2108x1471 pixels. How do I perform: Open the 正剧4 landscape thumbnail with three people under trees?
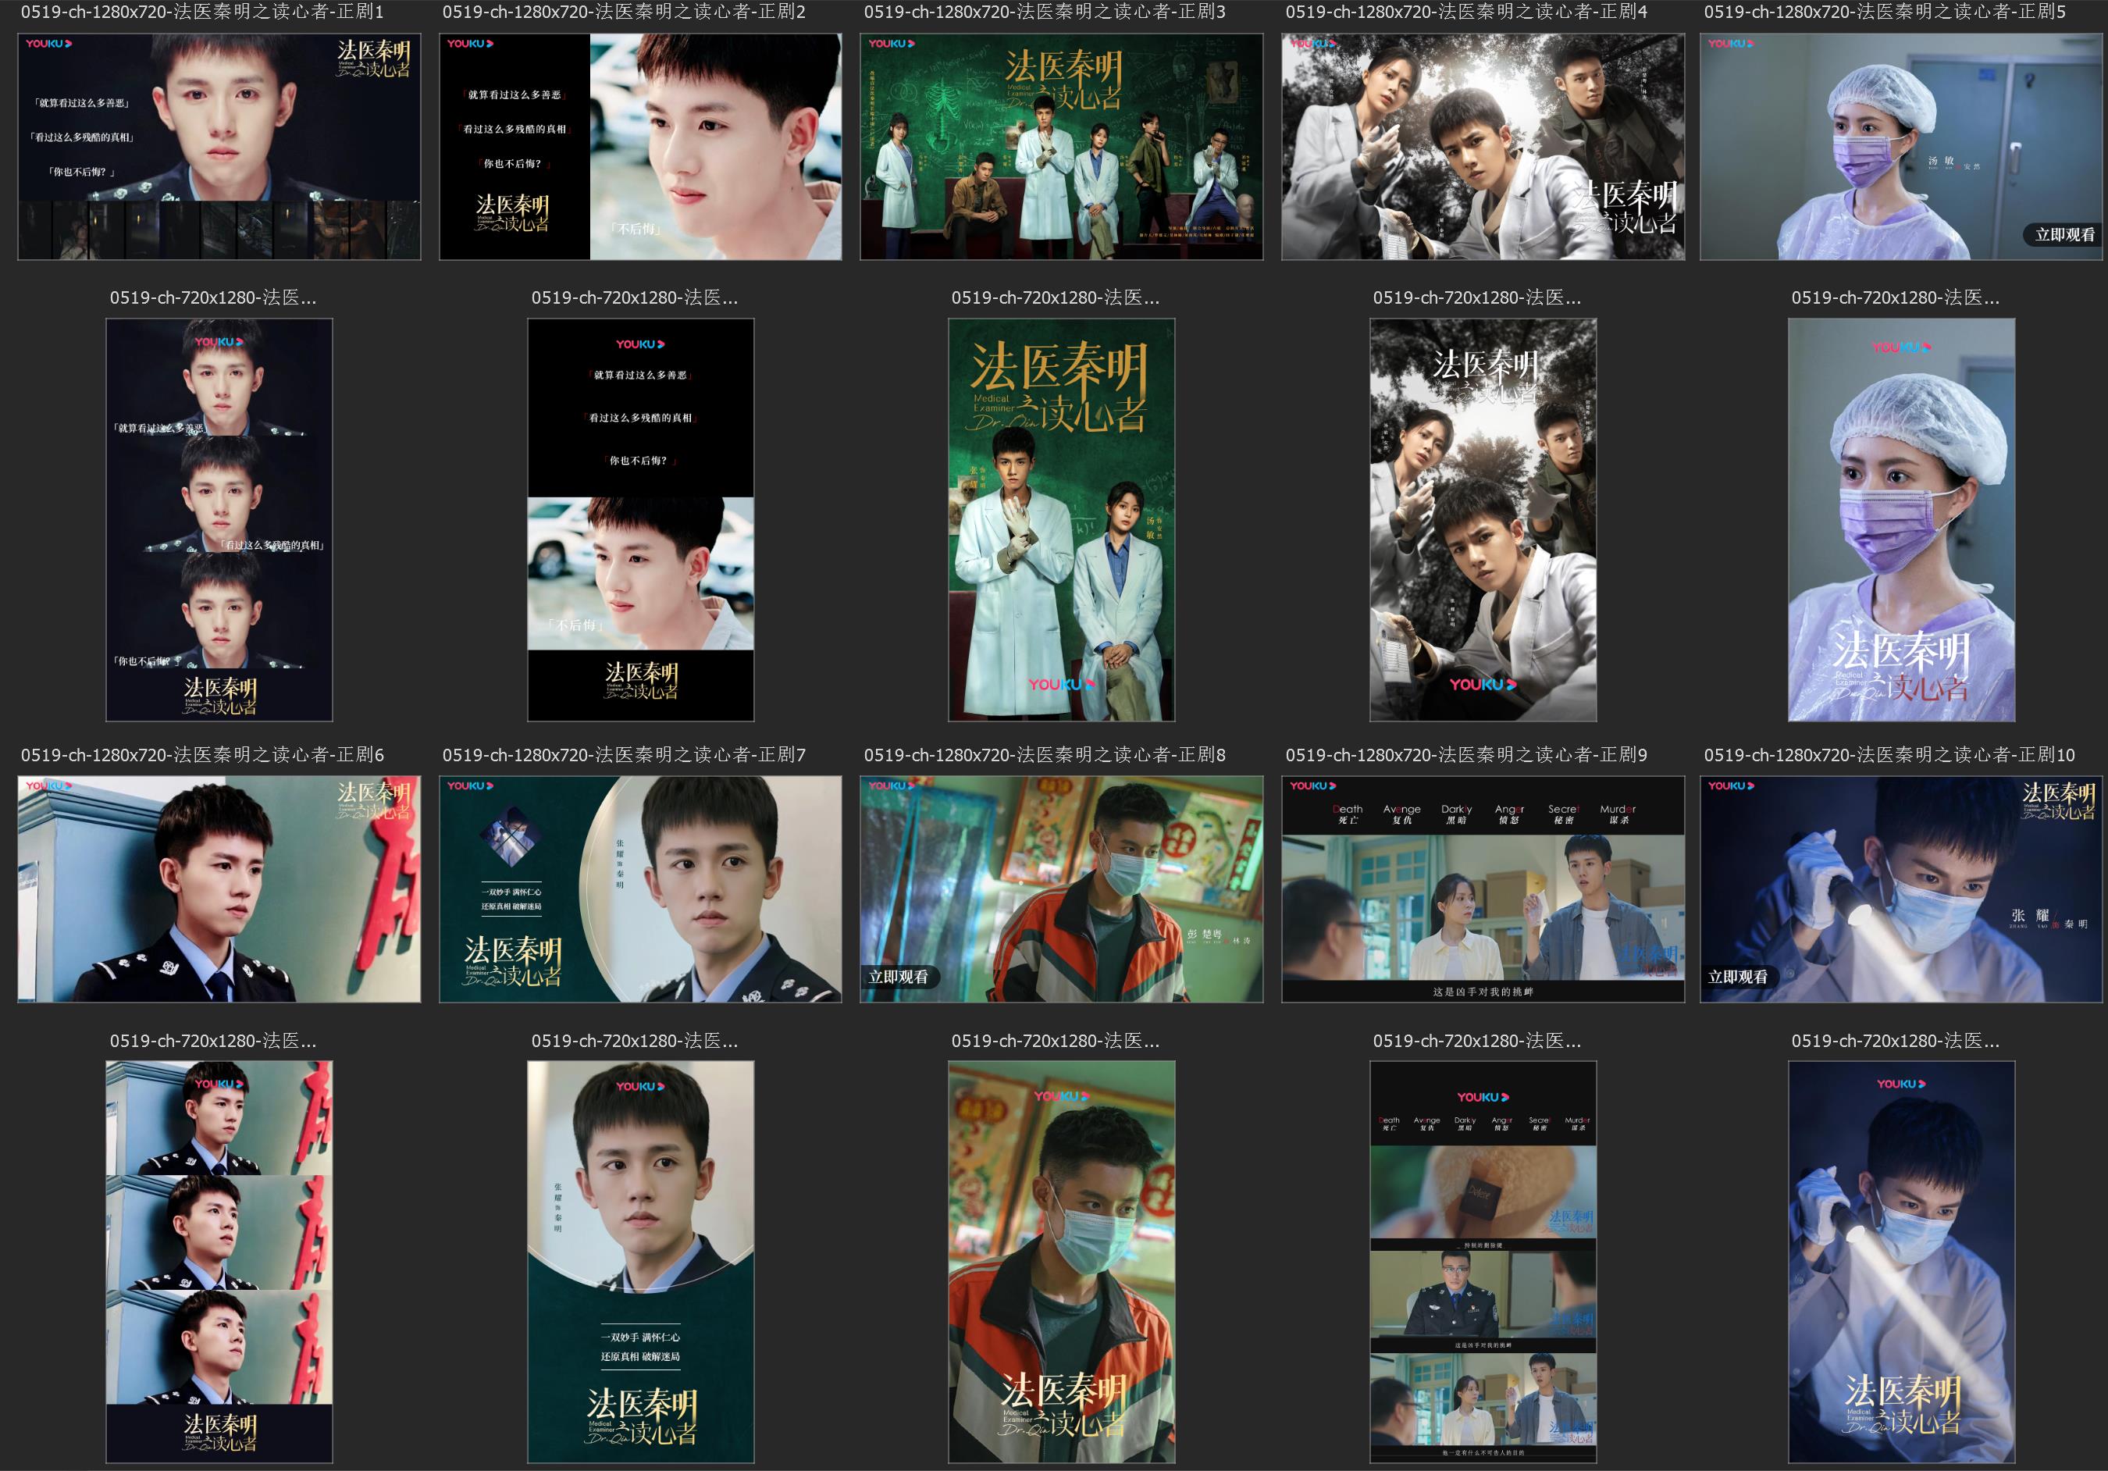[1483, 147]
